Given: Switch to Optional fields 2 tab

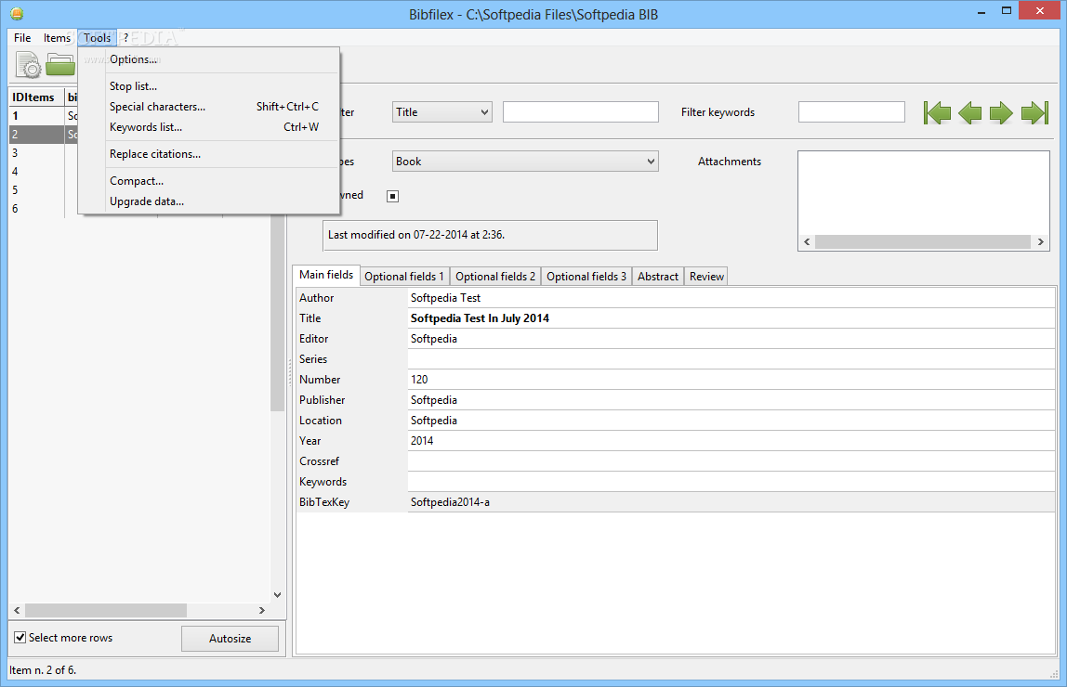Looking at the screenshot, I should pyautogui.click(x=495, y=277).
